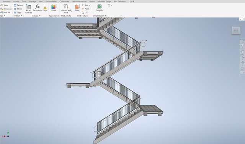Open the Informed Design tab
The image size is (245, 144).
104,2
